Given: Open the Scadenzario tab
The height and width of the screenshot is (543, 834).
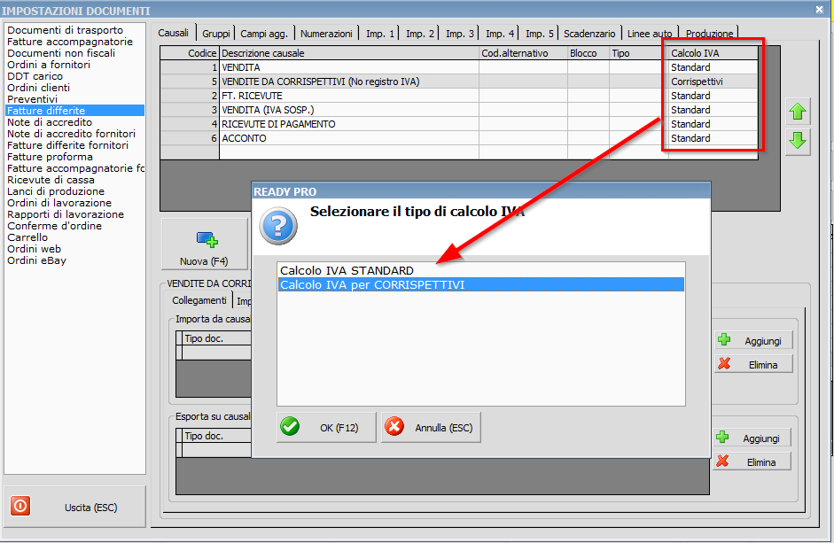Looking at the screenshot, I should coord(589,34).
